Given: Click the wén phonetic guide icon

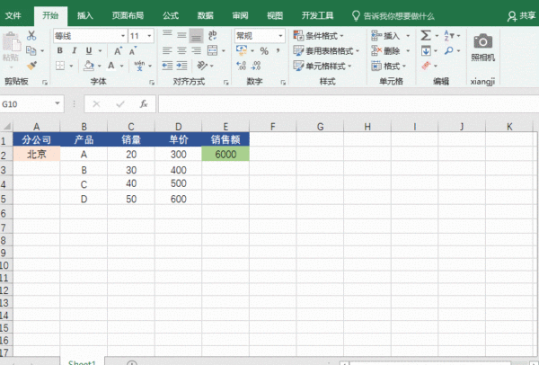Looking at the screenshot, I should click(x=139, y=66).
